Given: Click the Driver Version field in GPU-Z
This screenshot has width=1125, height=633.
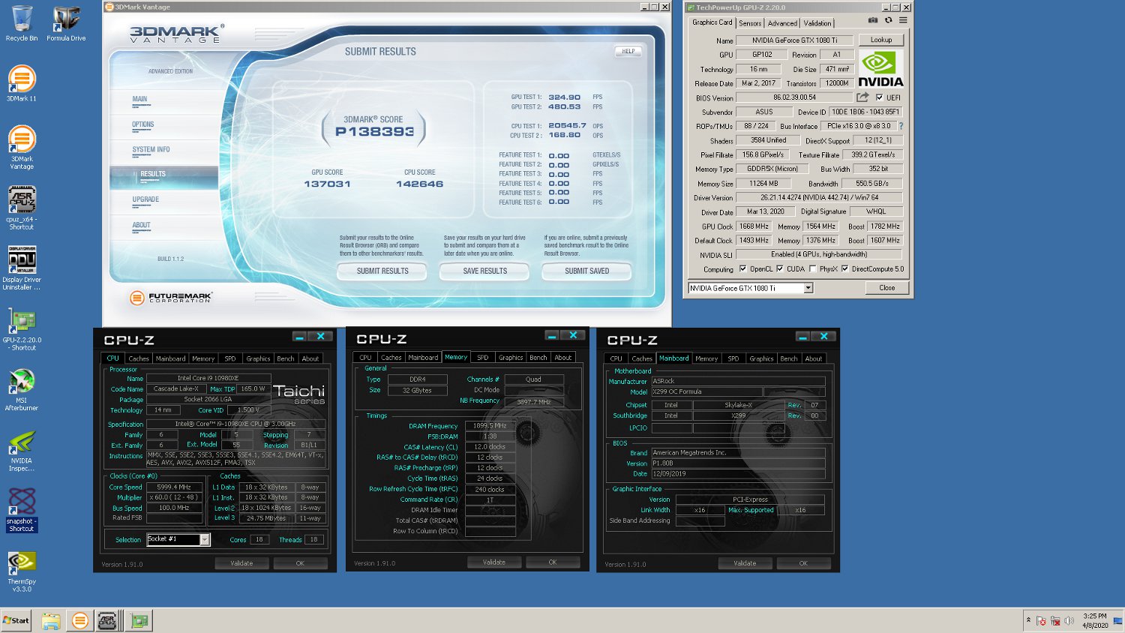Looking at the screenshot, I should tap(819, 198).
